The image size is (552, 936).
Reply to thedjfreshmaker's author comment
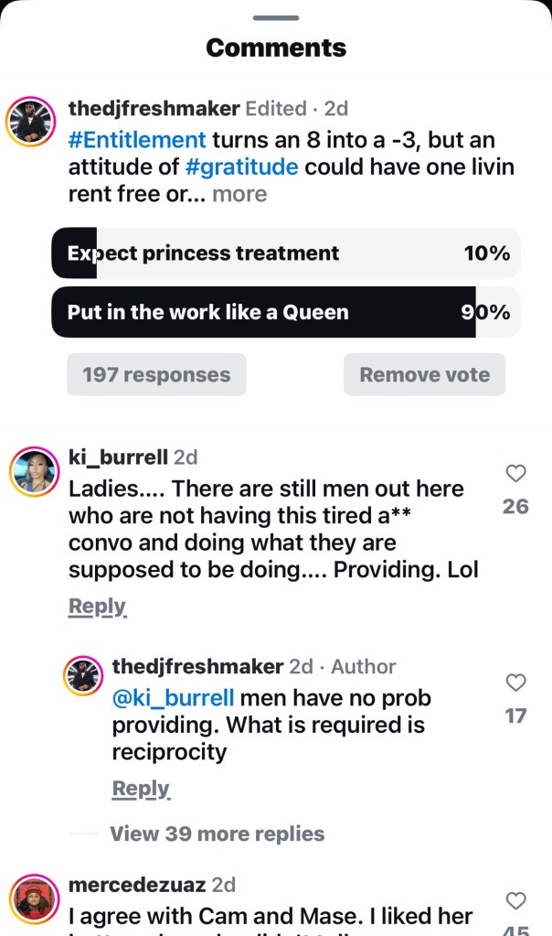click(x=141, y=788)
